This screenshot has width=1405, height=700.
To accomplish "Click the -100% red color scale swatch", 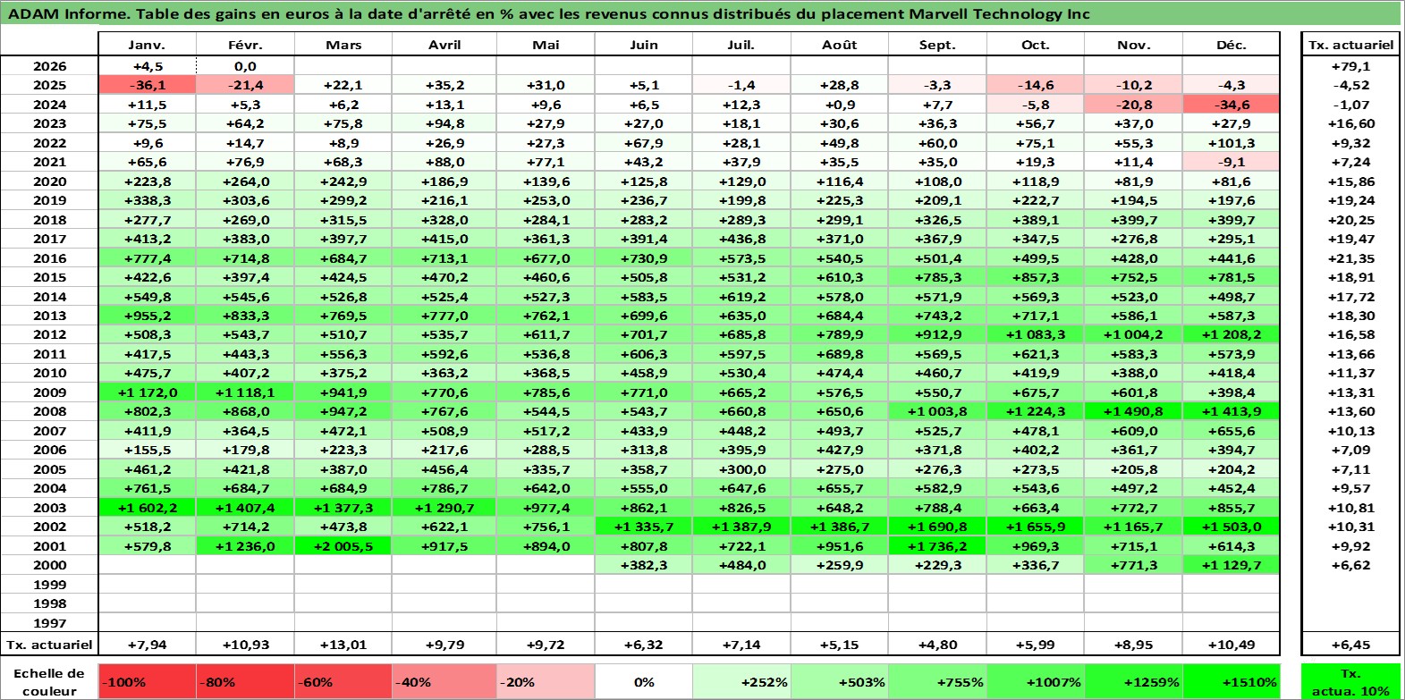I will pos(147,681).
